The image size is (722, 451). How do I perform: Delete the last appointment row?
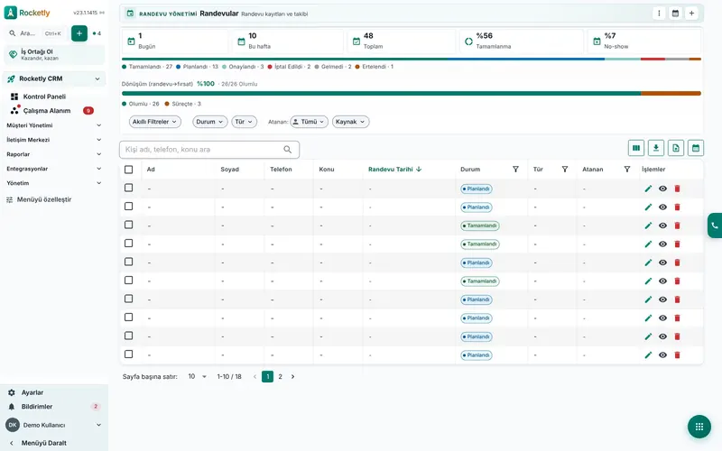point(677,354)
